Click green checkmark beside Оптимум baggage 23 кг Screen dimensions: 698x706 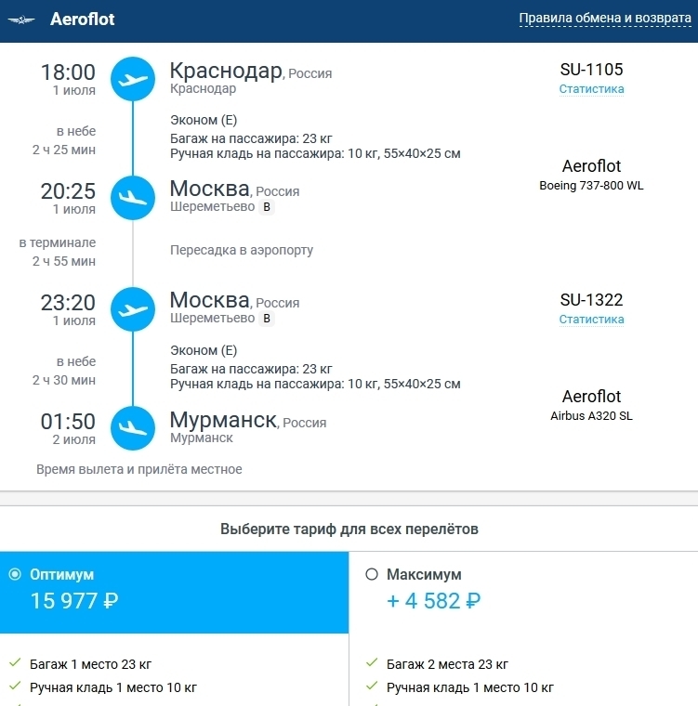(x=15, y=663)
